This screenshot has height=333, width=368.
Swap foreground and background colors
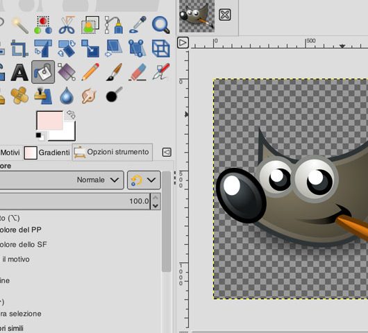[71, 114]
